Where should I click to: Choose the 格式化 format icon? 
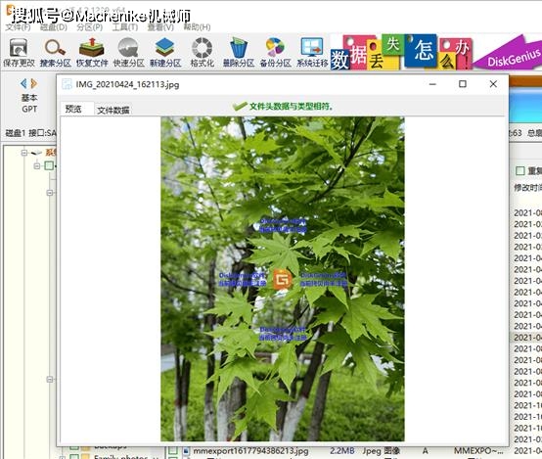203,52
